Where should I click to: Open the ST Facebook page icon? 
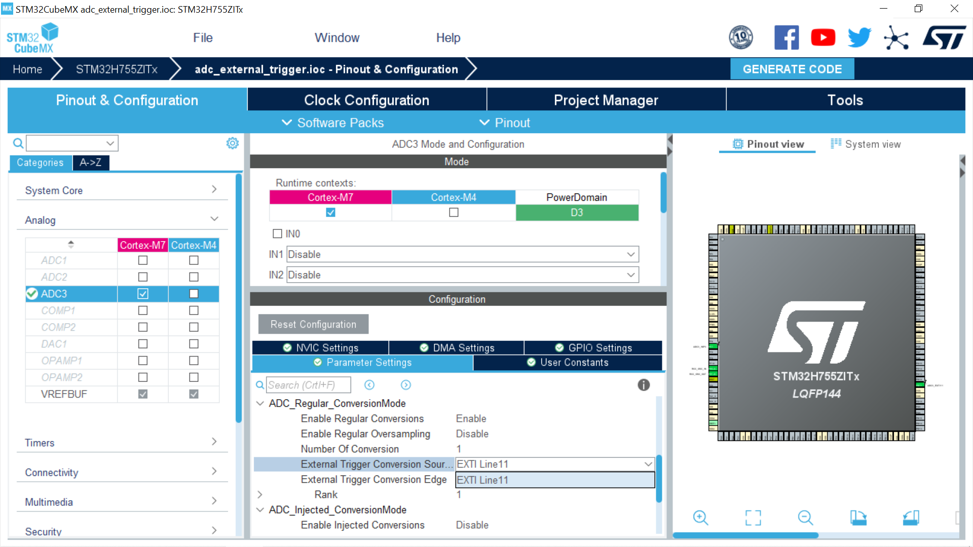click(787, 37)
